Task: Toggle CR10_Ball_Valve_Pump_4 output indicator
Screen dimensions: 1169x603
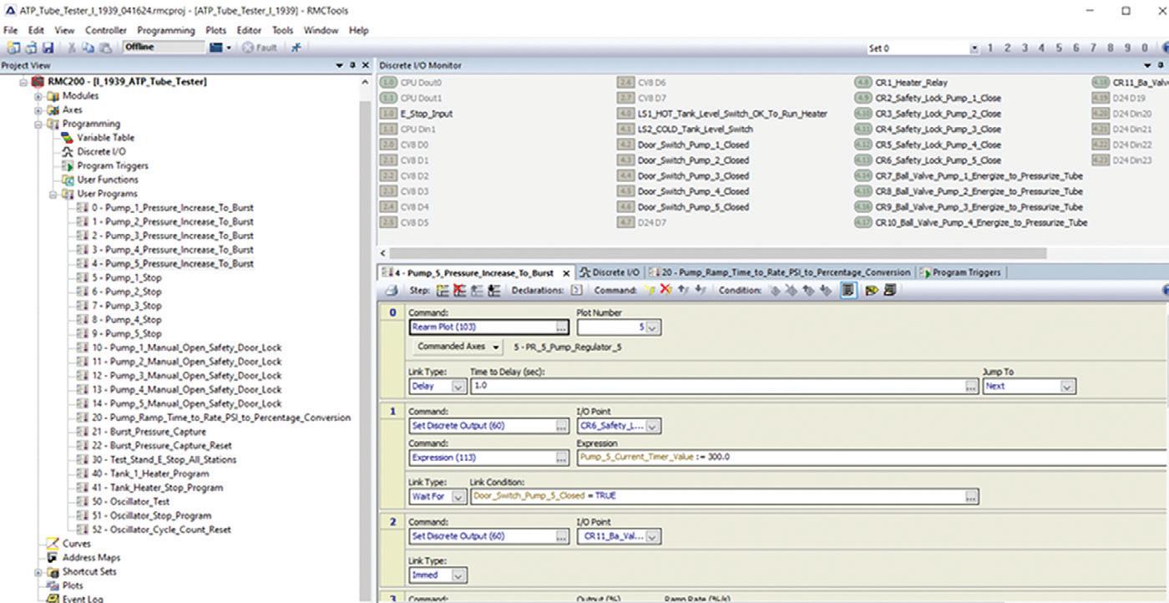Action: click(863, 222)
